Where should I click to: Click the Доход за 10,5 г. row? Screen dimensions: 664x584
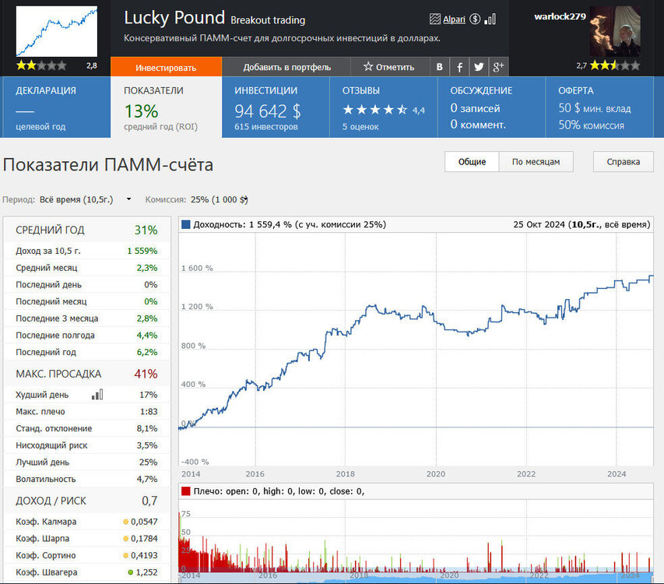(x=87, y=251)
